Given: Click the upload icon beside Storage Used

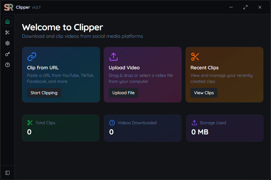Looking at the screenshot, I should coord(194,123).
